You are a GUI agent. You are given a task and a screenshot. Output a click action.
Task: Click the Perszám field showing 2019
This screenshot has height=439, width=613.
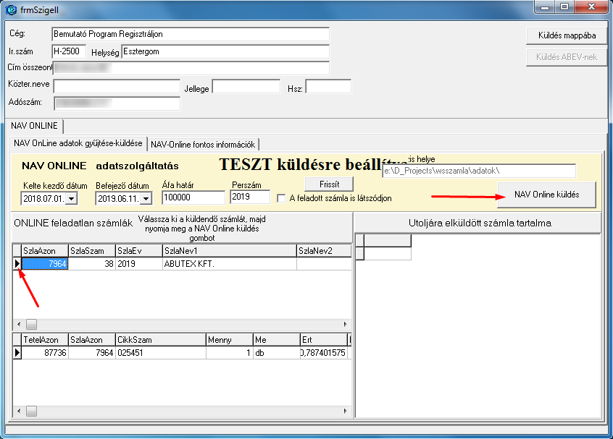click(x=249, y=197)
